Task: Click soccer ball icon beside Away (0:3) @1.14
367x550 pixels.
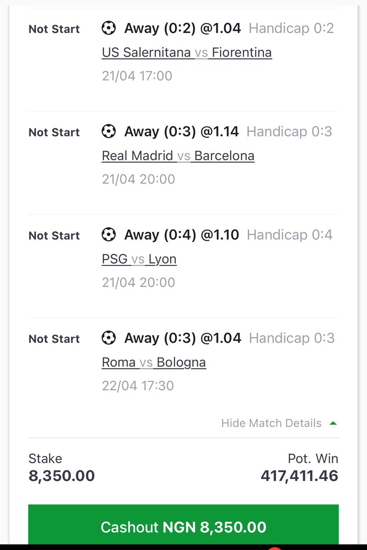Action: [x=109, y=132]
